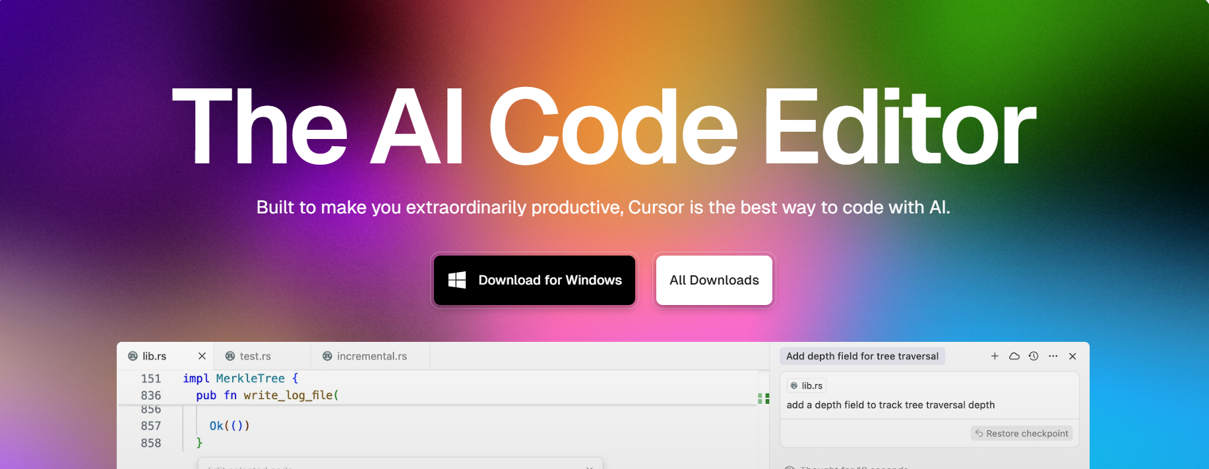The image size is (1209, 469).
Task: Jump to sticky line 'impl MerkleTree {'
Action: point(240,378)
